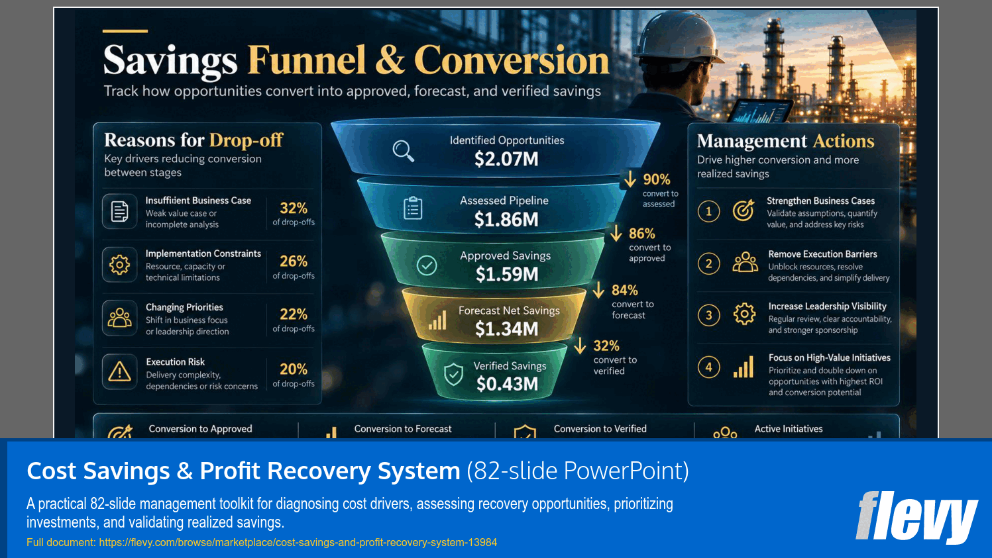Click the numbered circle 3 in Management Actions

[x=709, y=315]
